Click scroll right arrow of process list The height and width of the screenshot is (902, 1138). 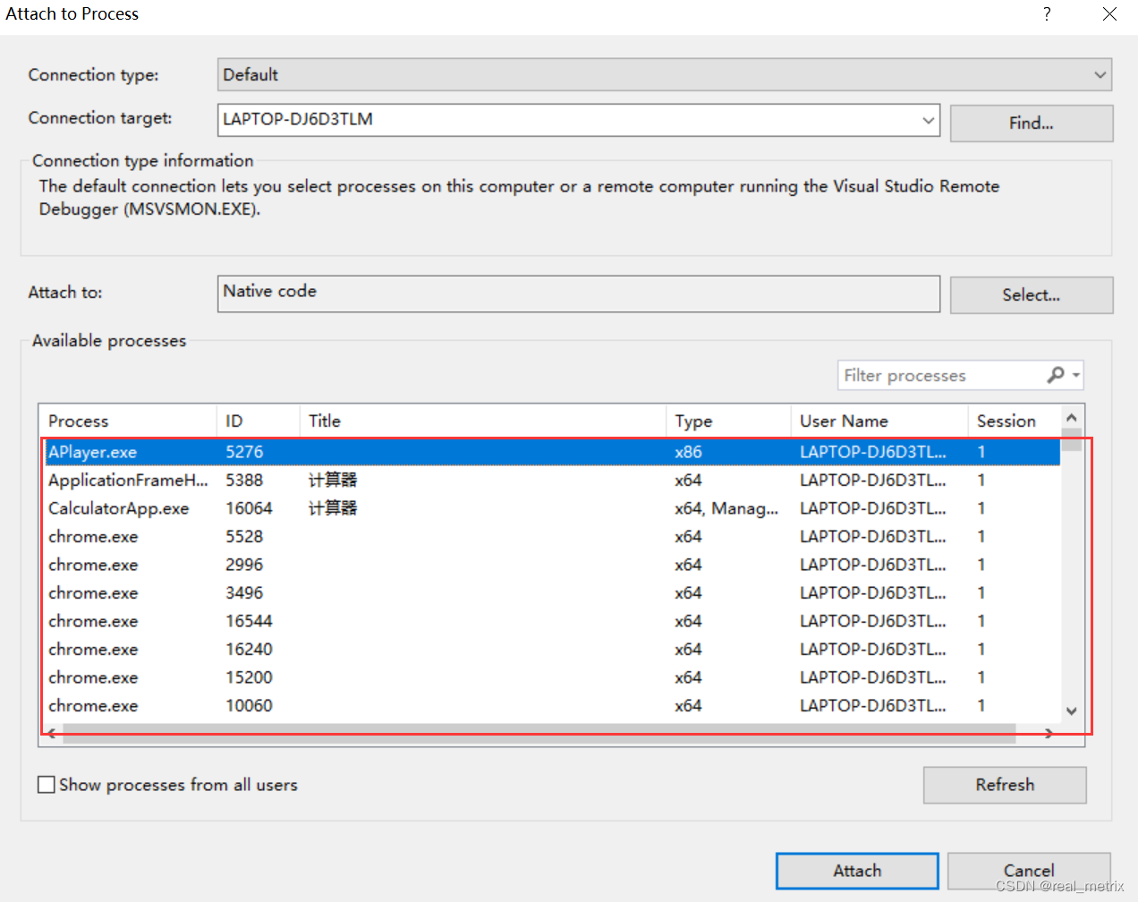(x=1049, y=734)
